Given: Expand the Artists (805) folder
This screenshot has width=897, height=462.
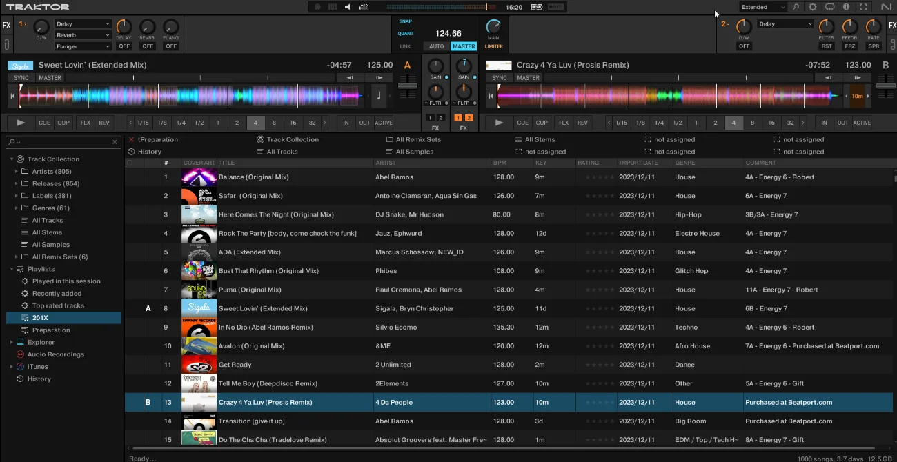Looking at the screenshot, I should (x=17, y=172).
